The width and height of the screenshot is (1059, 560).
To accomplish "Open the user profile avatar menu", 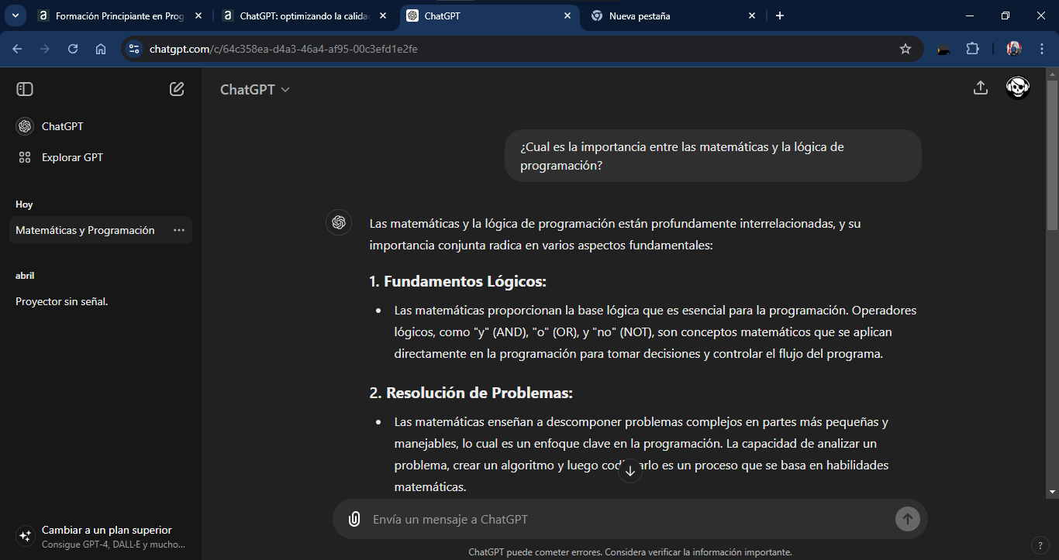I will 1018,88.
